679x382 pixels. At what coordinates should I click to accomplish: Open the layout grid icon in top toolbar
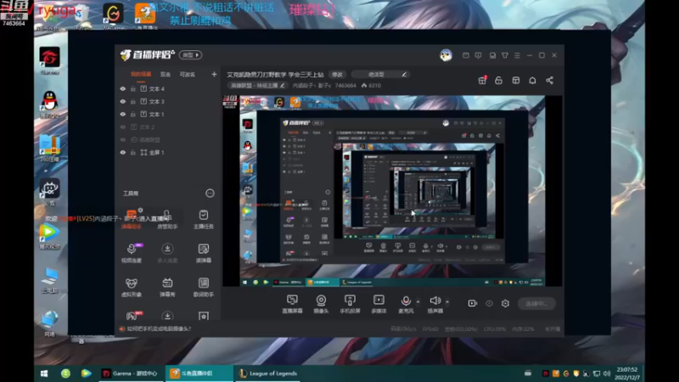point(516,81)
